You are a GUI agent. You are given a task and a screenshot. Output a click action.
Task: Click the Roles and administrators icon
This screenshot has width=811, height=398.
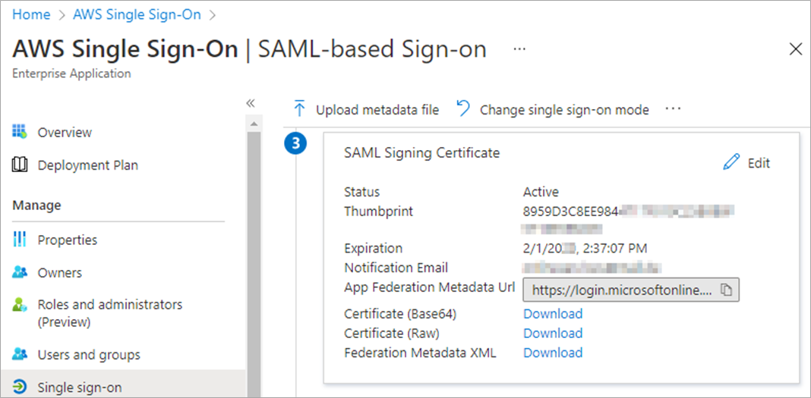click(20, 305)
